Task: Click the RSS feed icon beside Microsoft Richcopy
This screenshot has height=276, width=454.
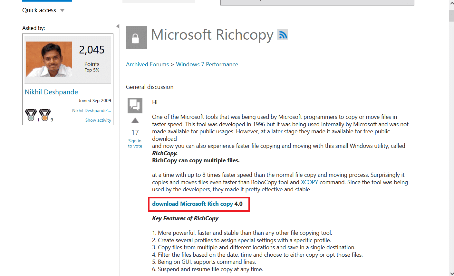Action: click(x=283, y=34)
